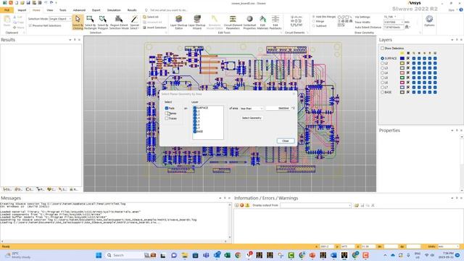Viewport: 464px width, 261px height.
Task: Open the Advanced ribbon tab
Action: coord(79,10)
